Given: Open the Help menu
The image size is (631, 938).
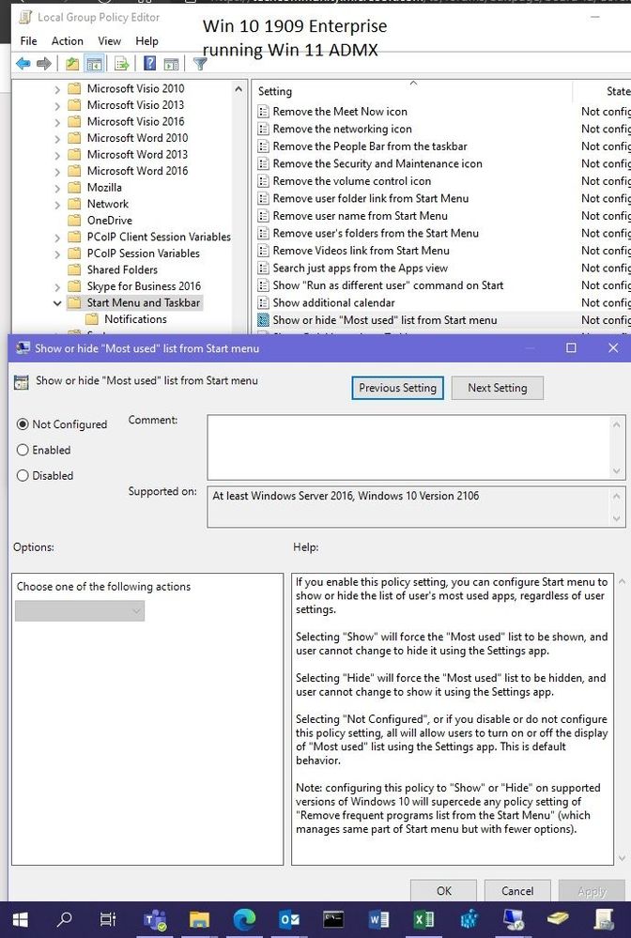Looking at the screenshot, I should 146,40.
